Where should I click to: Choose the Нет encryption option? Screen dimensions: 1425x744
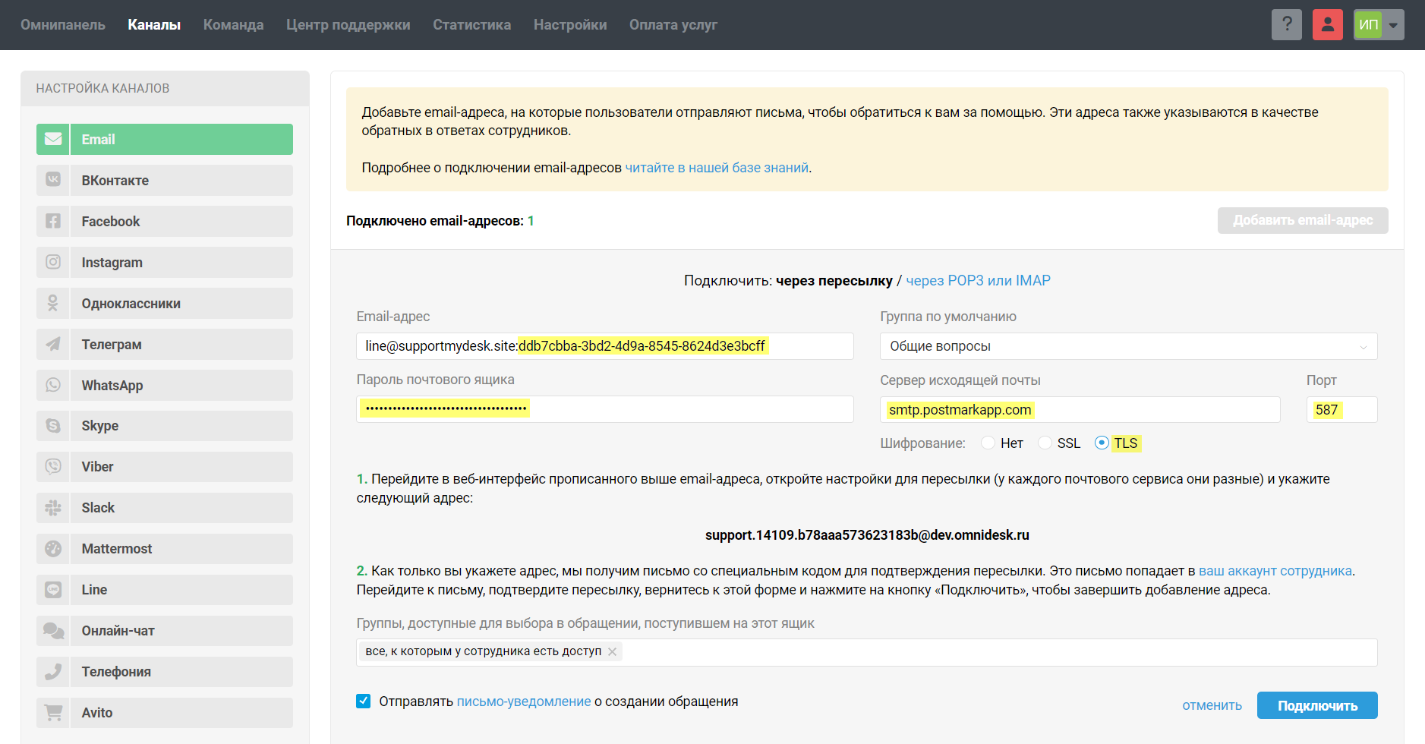pyautogui.click(x=988, y=443)
